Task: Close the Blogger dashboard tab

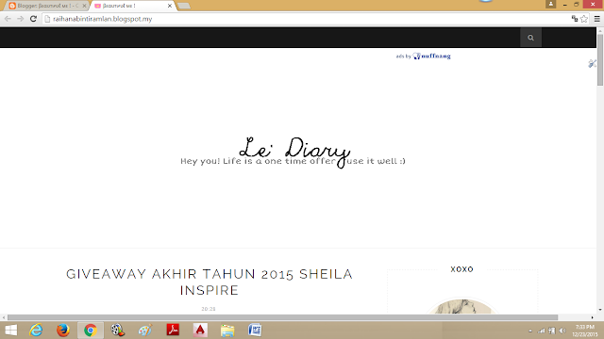Action: pyautogui.click(x=84, y=6)
